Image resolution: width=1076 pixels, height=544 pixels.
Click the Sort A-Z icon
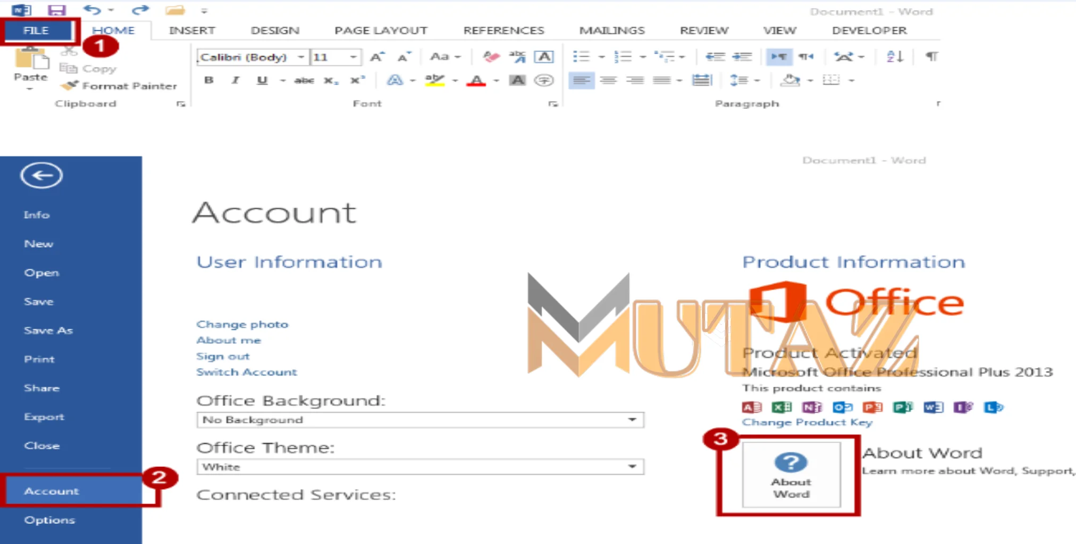click(895, 56)
